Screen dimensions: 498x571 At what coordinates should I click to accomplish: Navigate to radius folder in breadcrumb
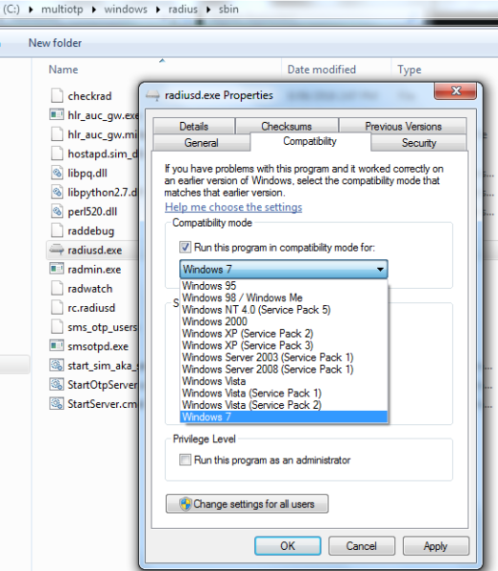point(183,9)
